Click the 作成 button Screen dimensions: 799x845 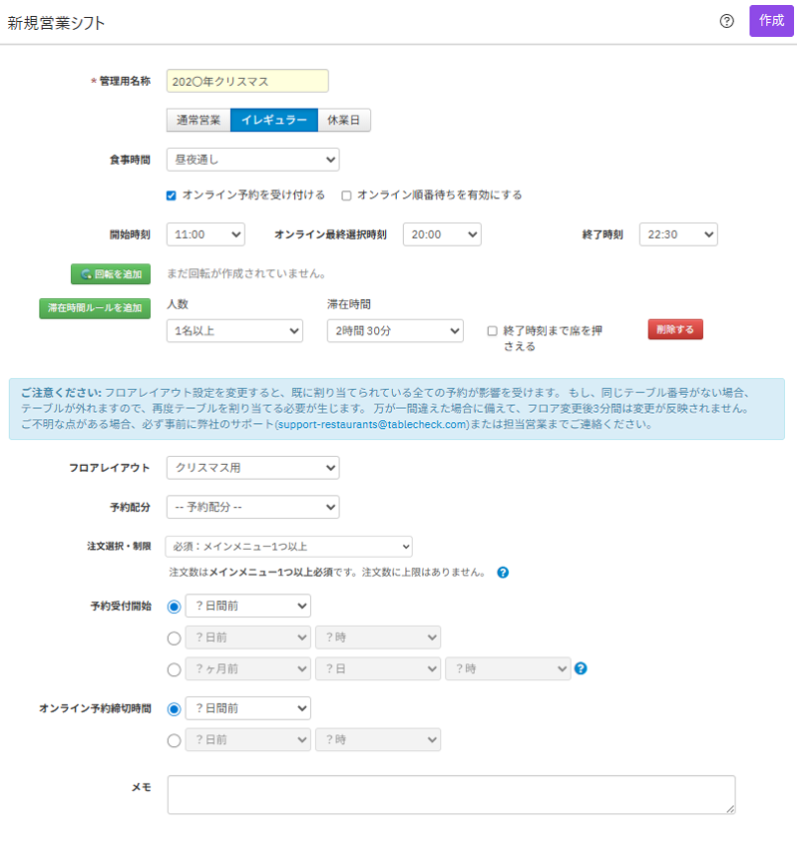[x=771, y=21]
